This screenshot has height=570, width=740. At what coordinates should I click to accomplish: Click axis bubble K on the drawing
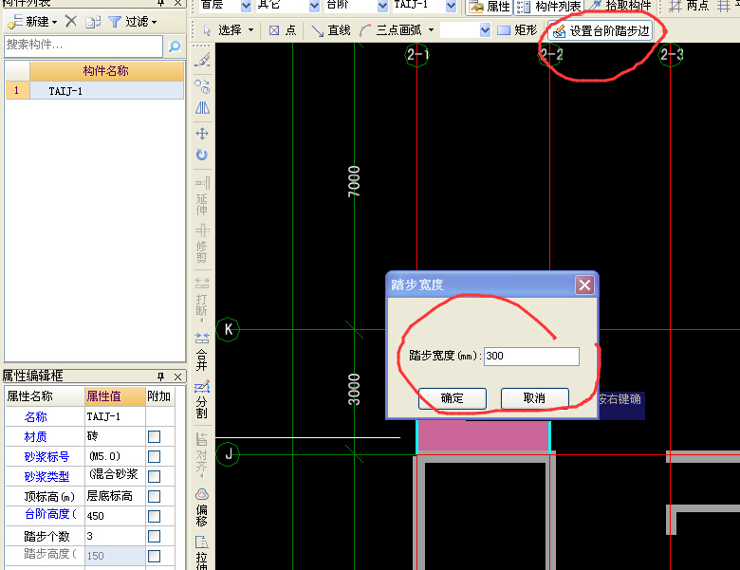click(x=228, y=329)
